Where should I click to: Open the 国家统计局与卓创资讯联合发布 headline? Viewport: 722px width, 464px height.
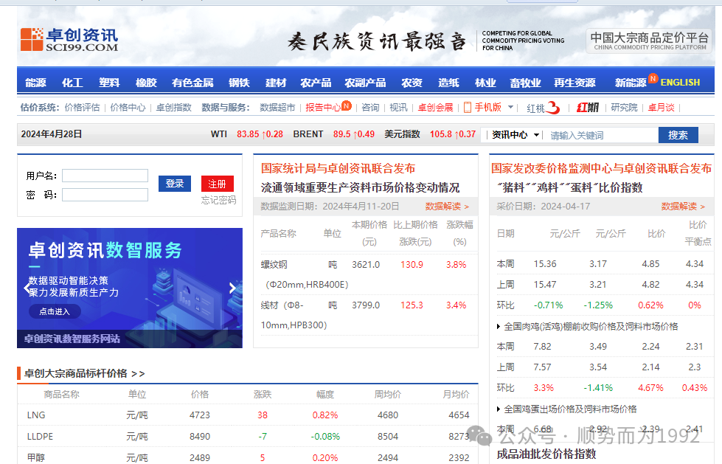click(x=338, y=168)
